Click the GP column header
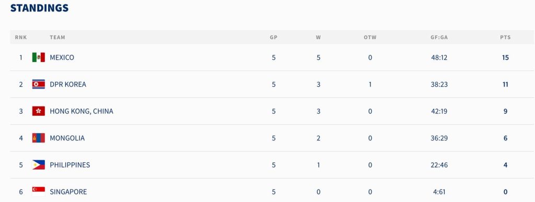 [274, 38]
